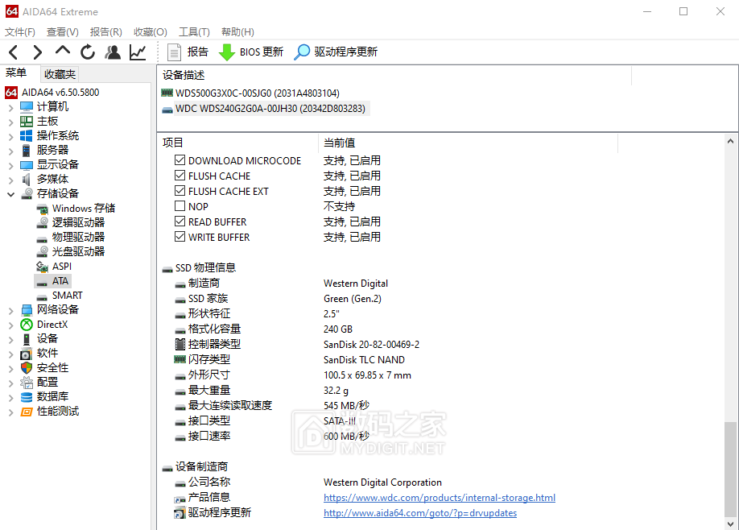Click BIOS 更新 green arrow button
Screen dimensions: 739x530
pyautogui.click(x=250, y=52)
